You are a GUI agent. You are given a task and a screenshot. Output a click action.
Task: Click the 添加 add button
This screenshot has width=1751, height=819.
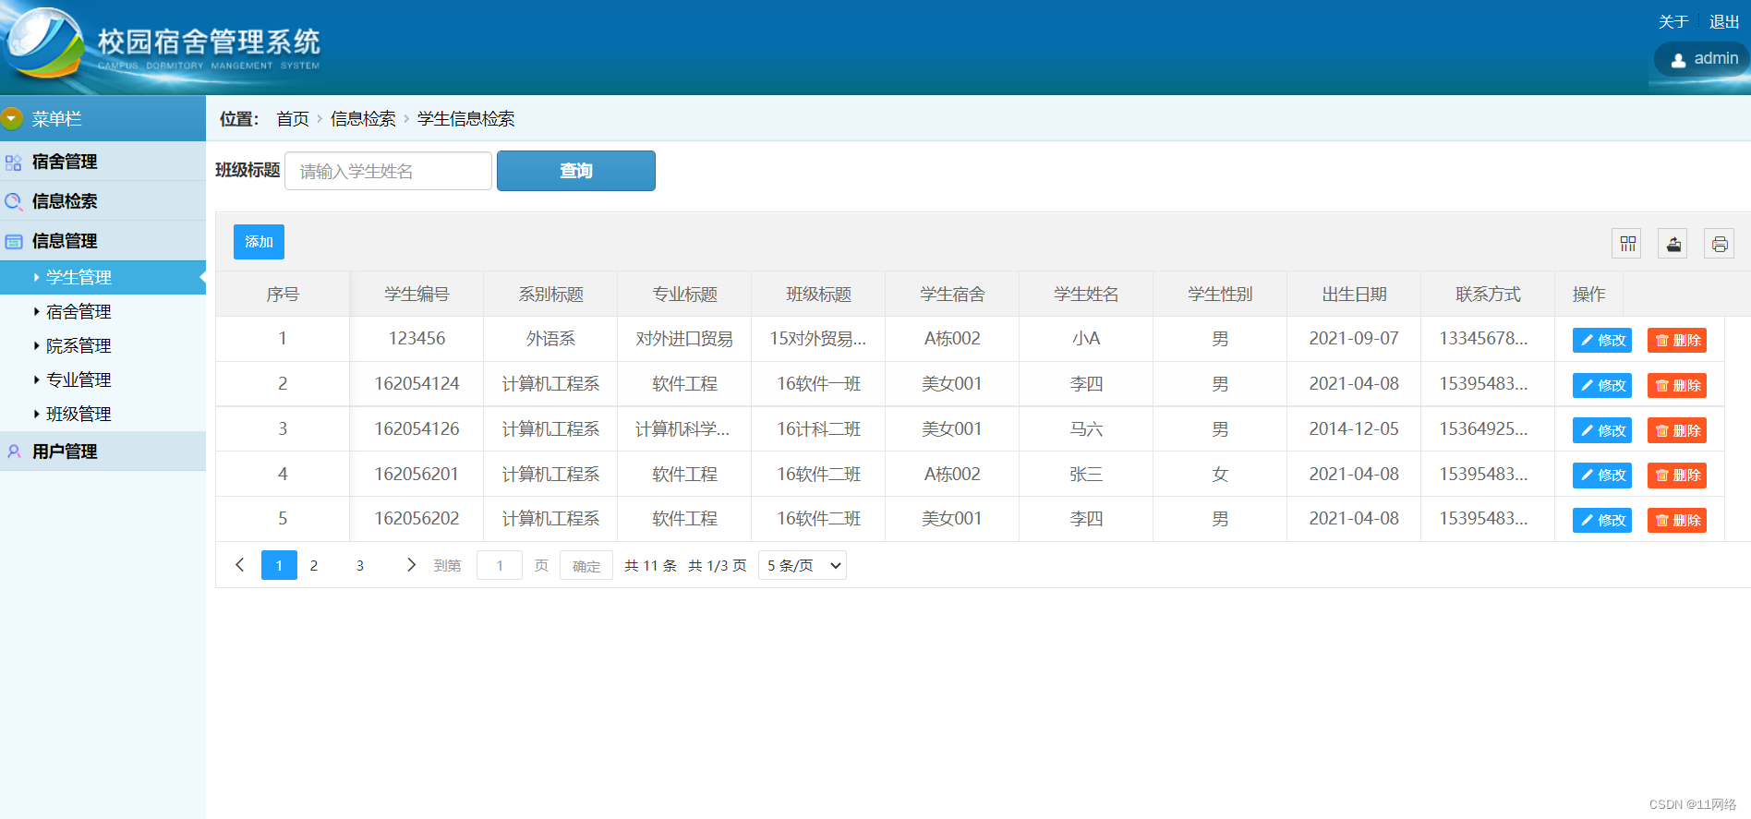pos(259,242)
